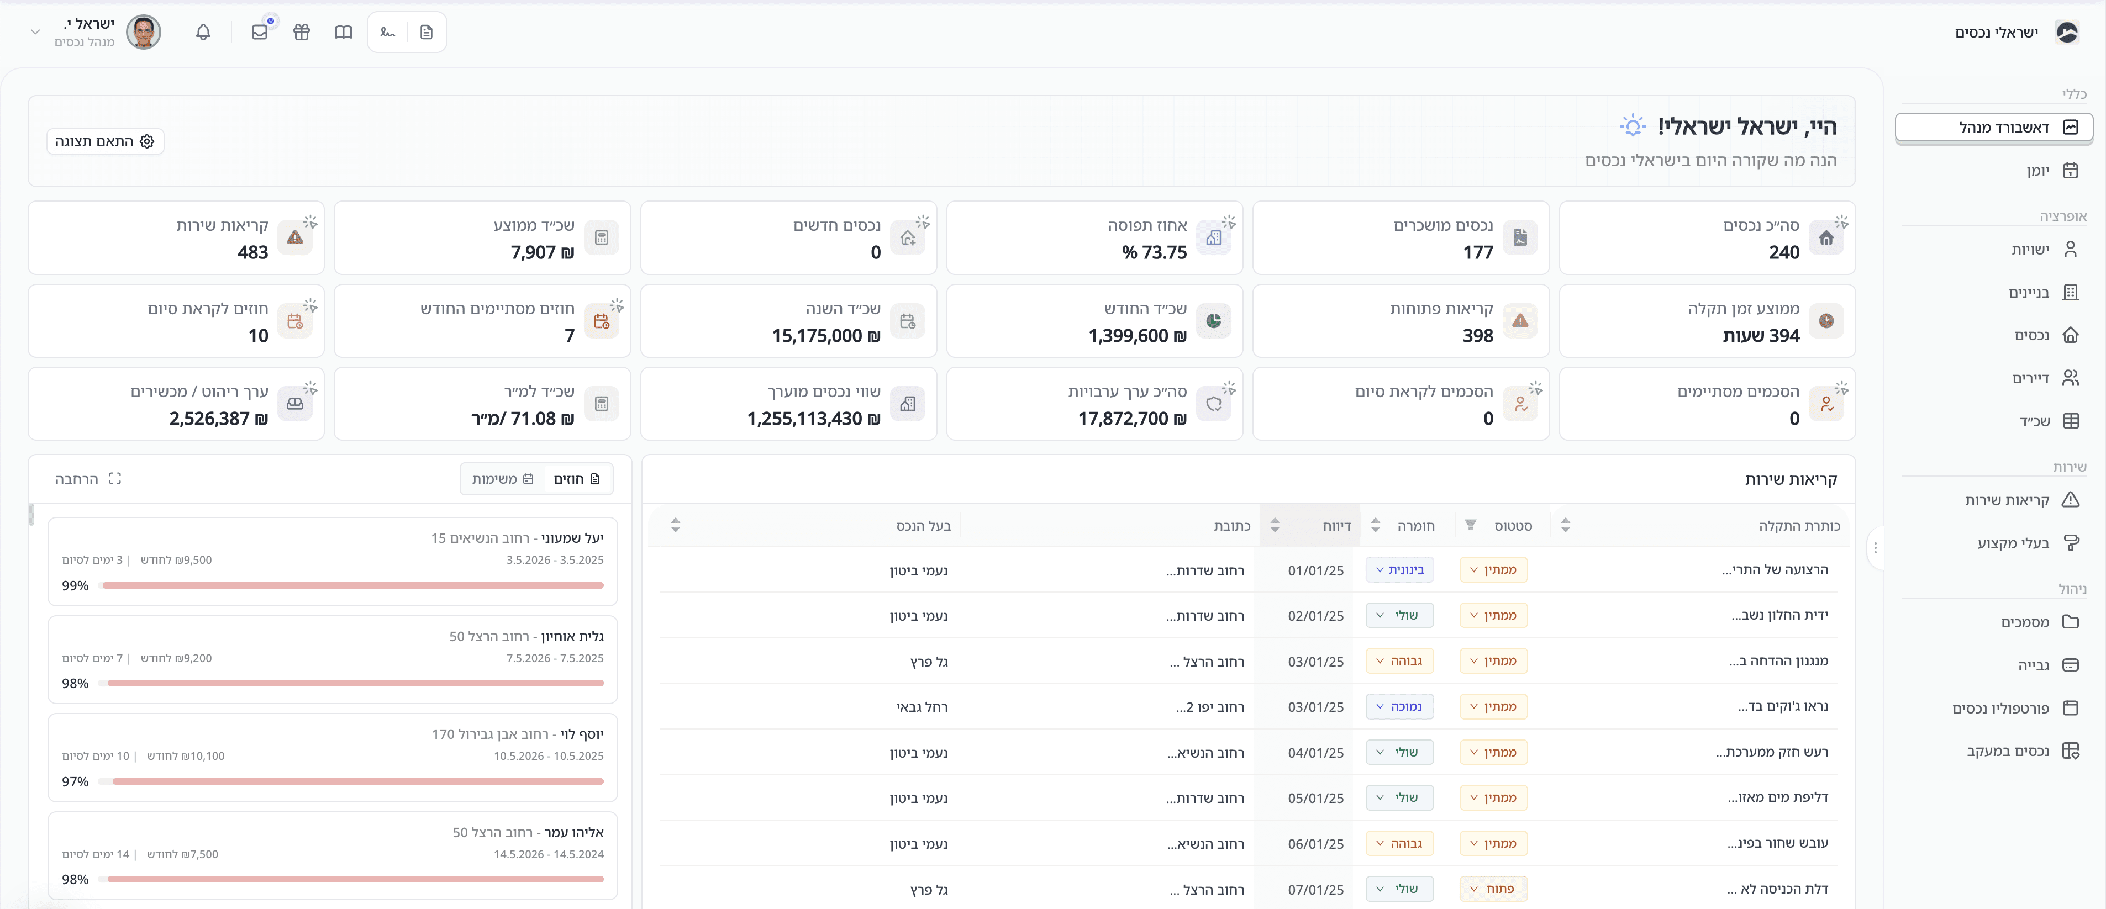Sort by כותרת התקלה column arrows
Image resolution: width=2106 pixels, height=909 pixels.
1566,525
